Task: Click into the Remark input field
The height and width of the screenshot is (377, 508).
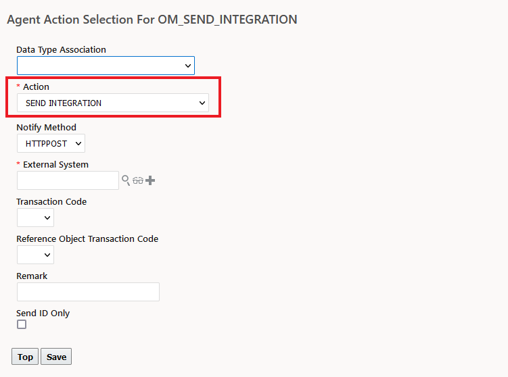Action: click(x=88, y=292)
